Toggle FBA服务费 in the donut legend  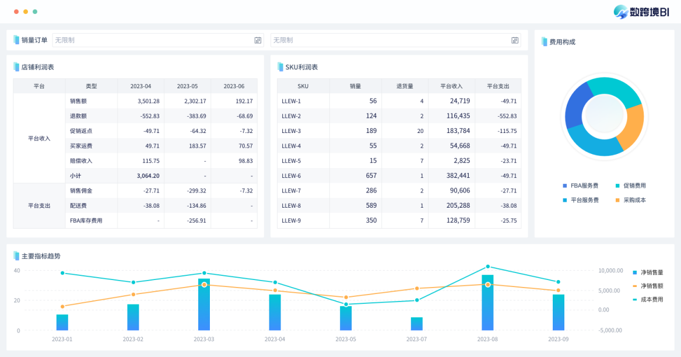click(x=581, y=185)
